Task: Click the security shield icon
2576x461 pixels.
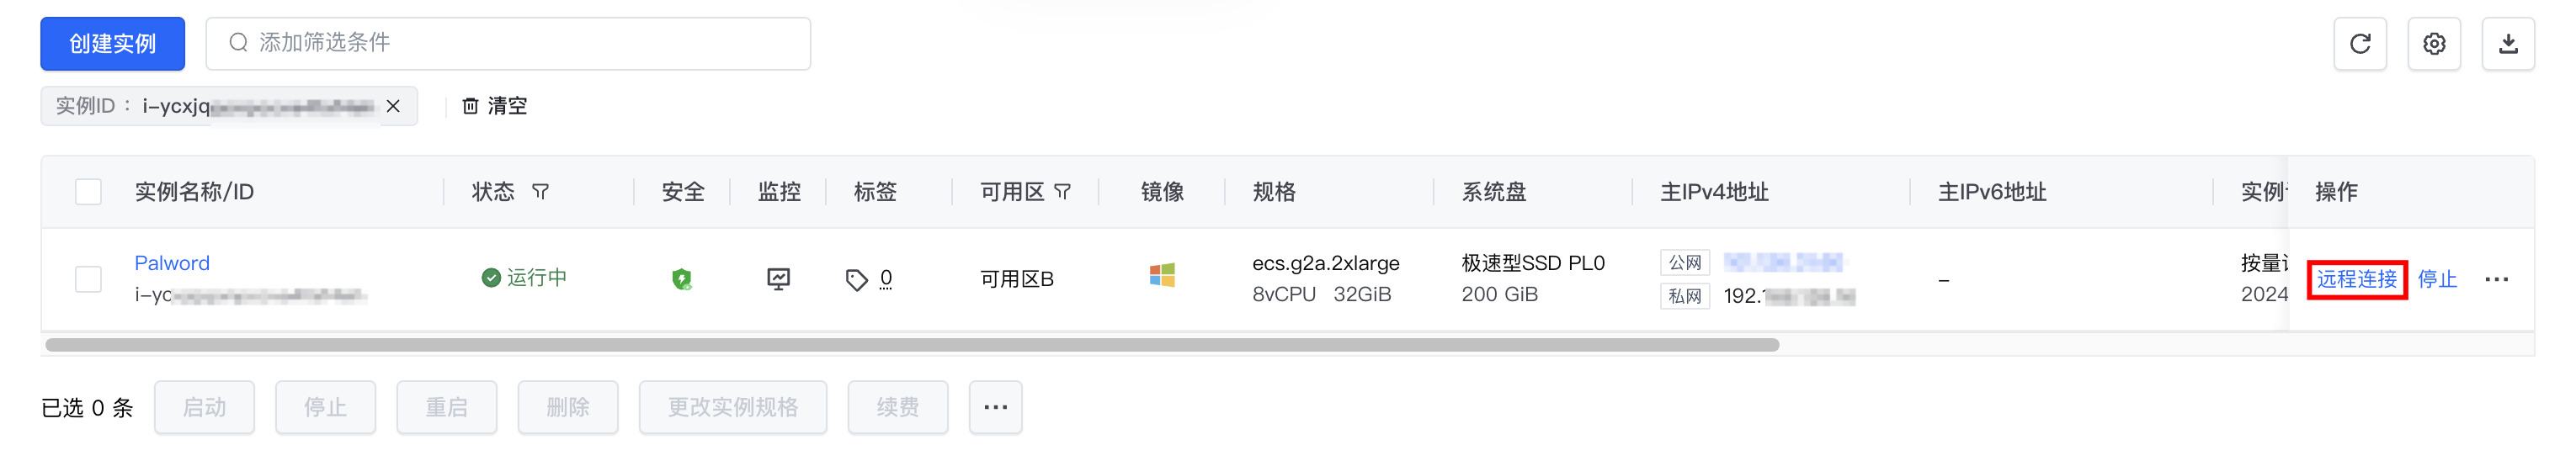Action: 682,279
